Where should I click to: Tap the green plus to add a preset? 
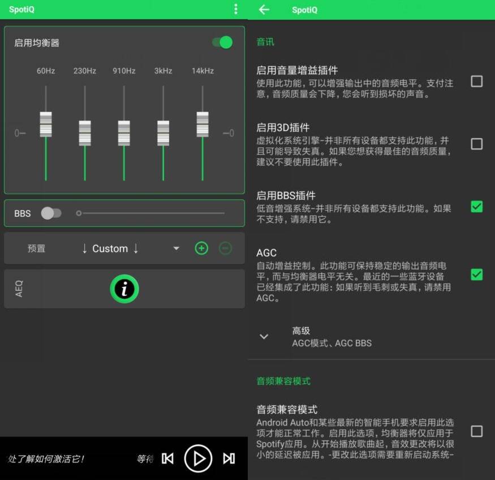[201, 248]
